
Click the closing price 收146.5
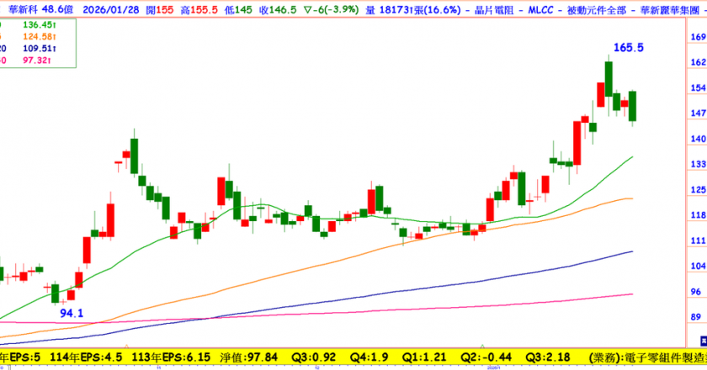click(278, 9)
